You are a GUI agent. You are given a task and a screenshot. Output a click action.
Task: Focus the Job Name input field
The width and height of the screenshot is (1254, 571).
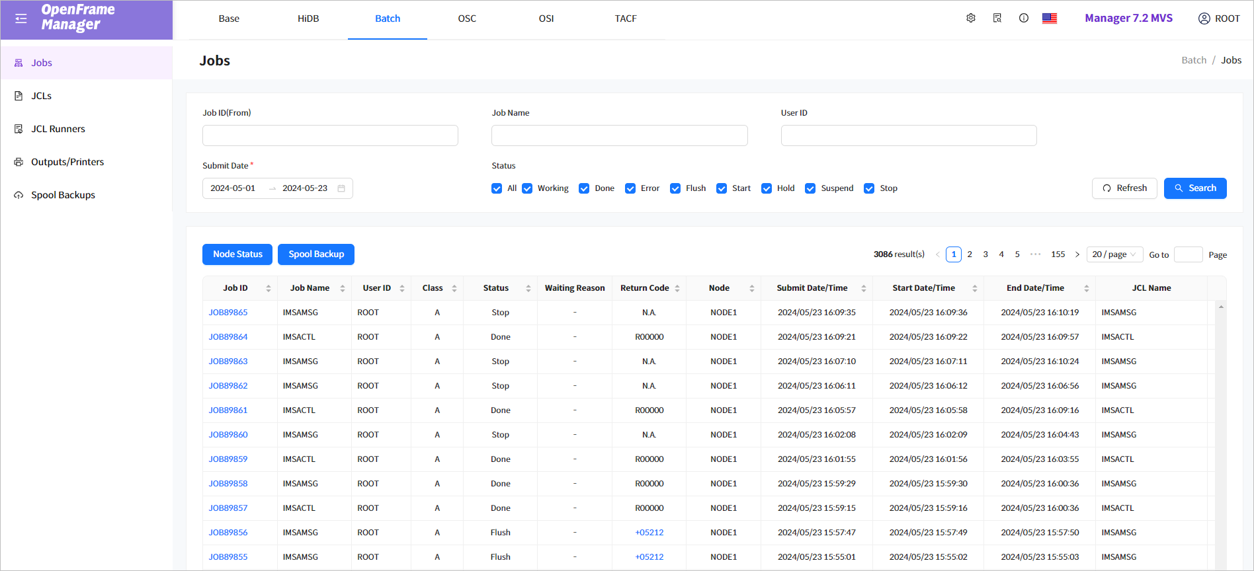[x=619, y=135]
